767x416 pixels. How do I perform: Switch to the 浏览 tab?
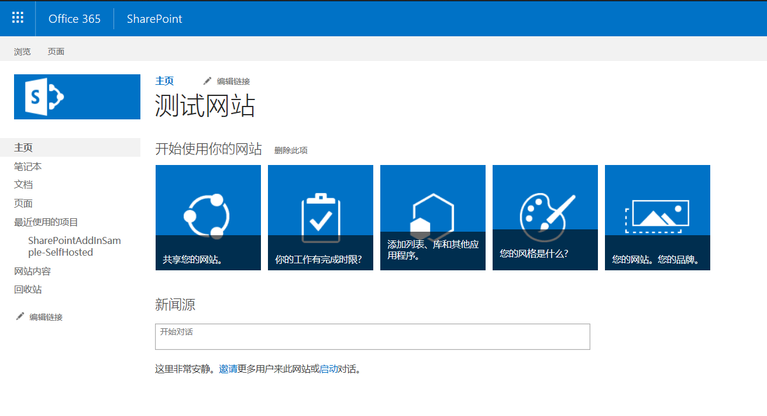point(22,51)
